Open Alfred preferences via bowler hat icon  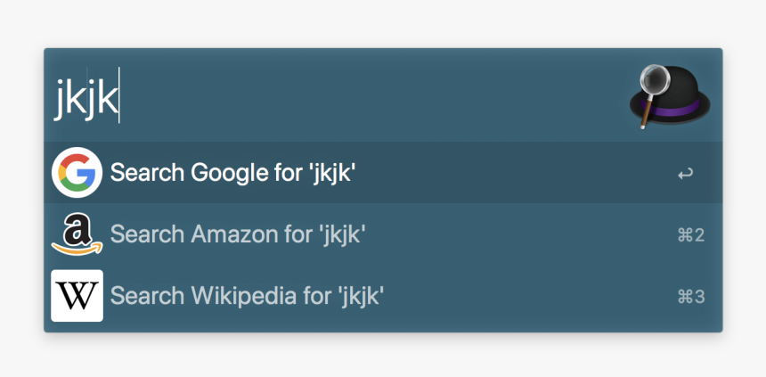tap(670, 97)
